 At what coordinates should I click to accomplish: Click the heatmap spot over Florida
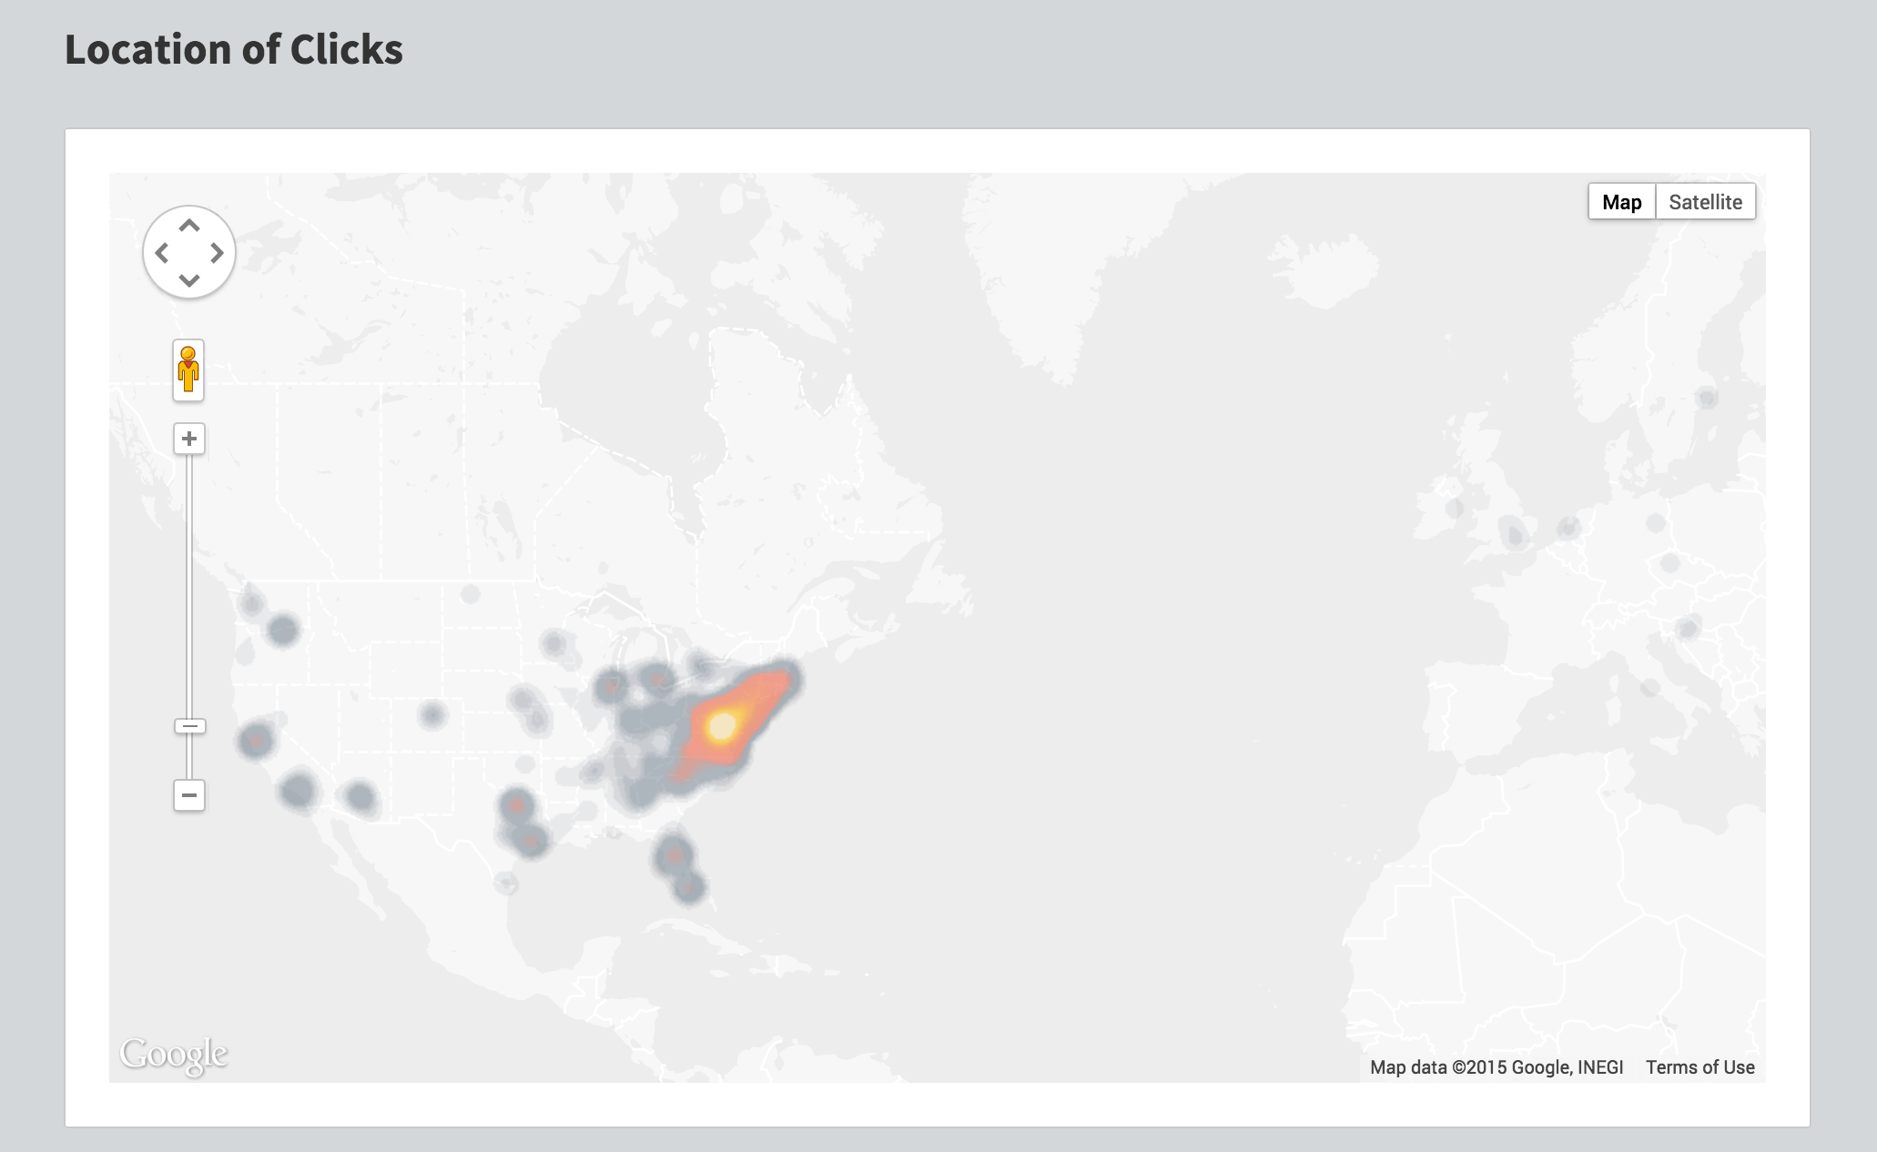674,855
